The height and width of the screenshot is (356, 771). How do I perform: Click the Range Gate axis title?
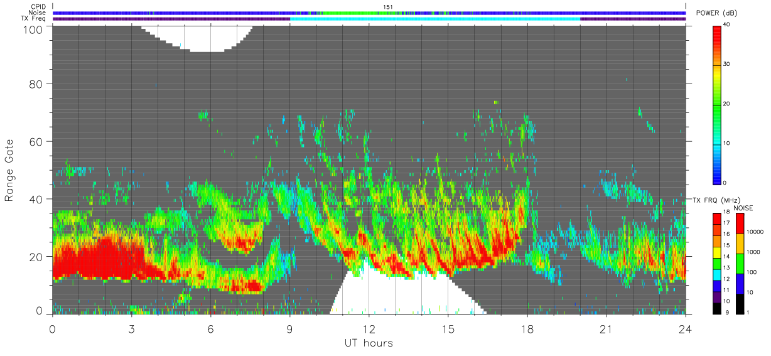9,170
